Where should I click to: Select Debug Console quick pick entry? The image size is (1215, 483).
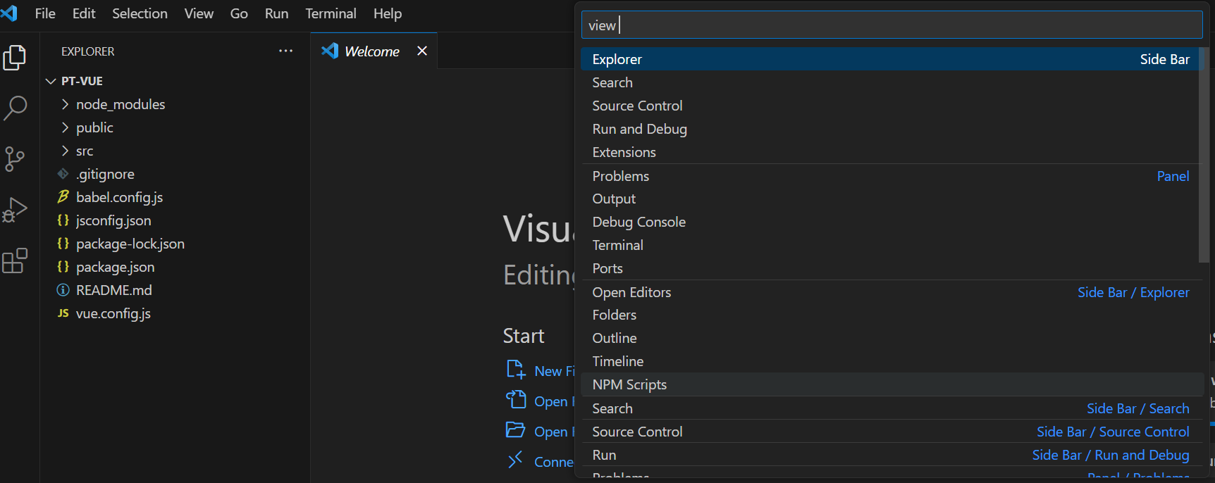coord(889,222)
